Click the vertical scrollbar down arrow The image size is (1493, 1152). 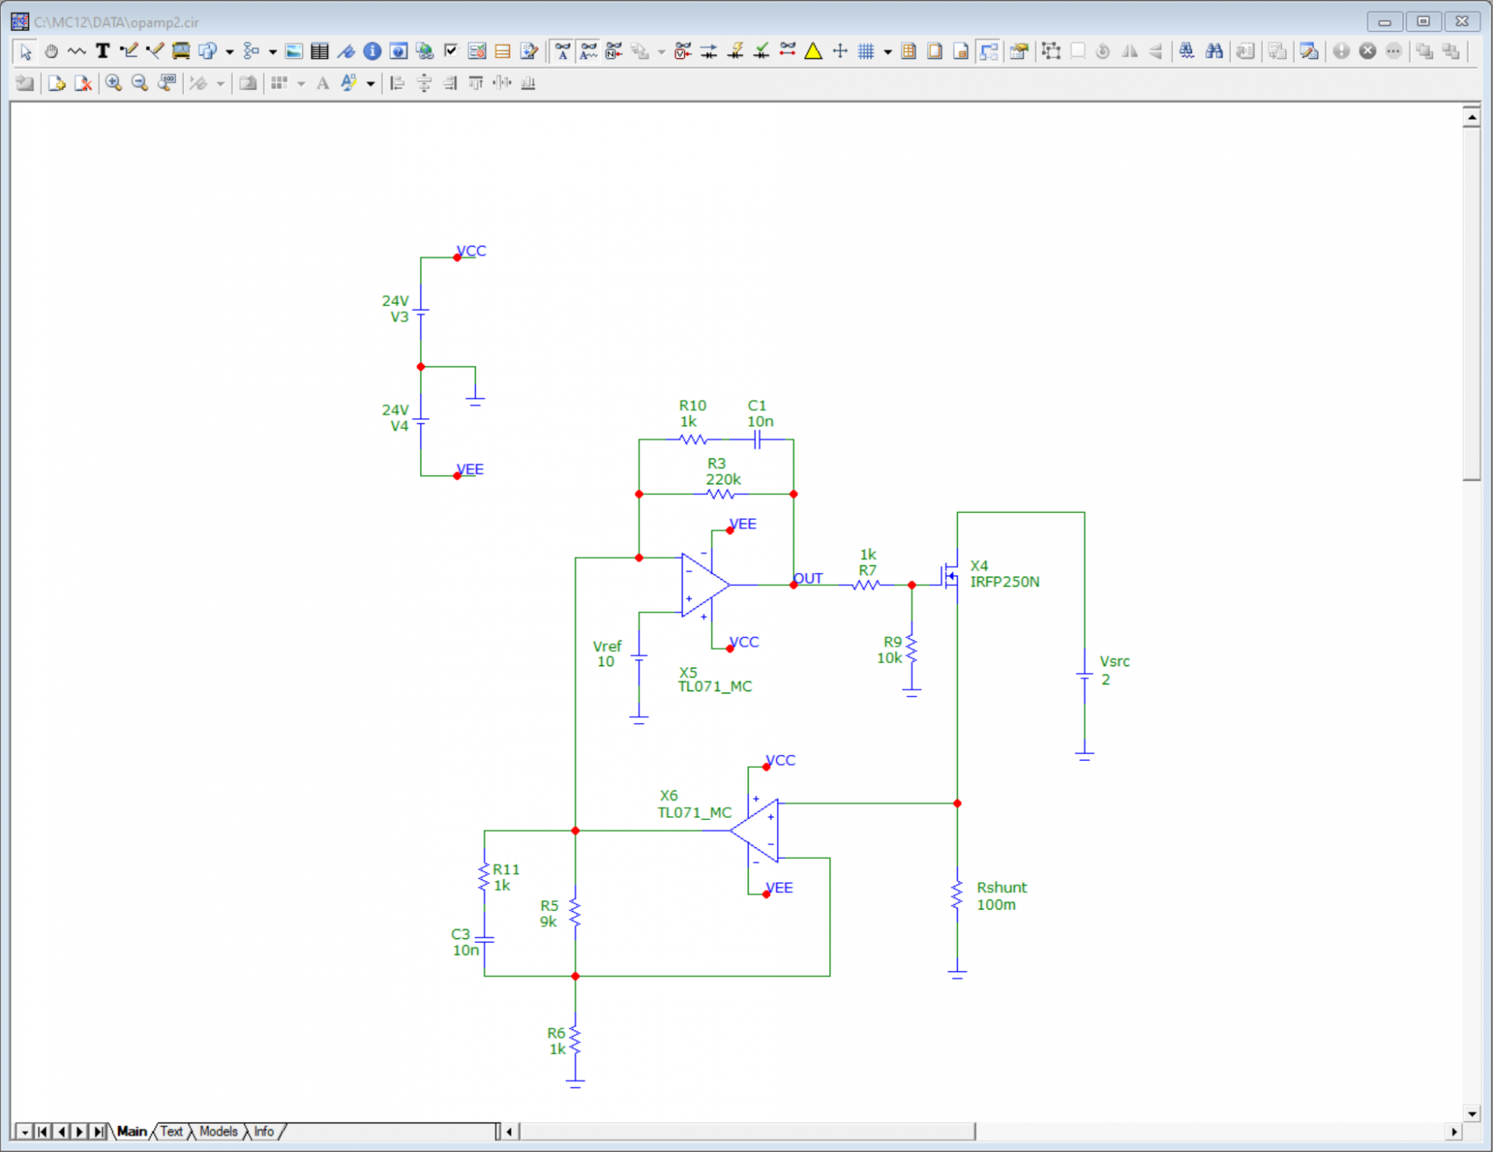[x=1470, y=1113]
